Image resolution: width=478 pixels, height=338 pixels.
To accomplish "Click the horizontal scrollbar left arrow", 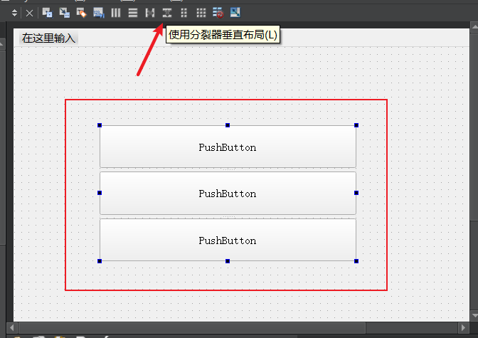I will 12,328.
